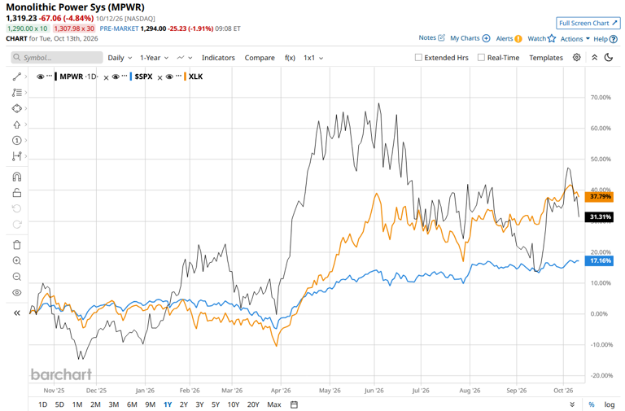Hide the MPWR series with eye icon

pyautogui.click(x=40, y=77)
